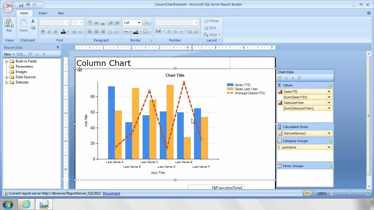Viewport: 374px width, 210px height.
Task: Redo the last action
Action: coord(35,5)
